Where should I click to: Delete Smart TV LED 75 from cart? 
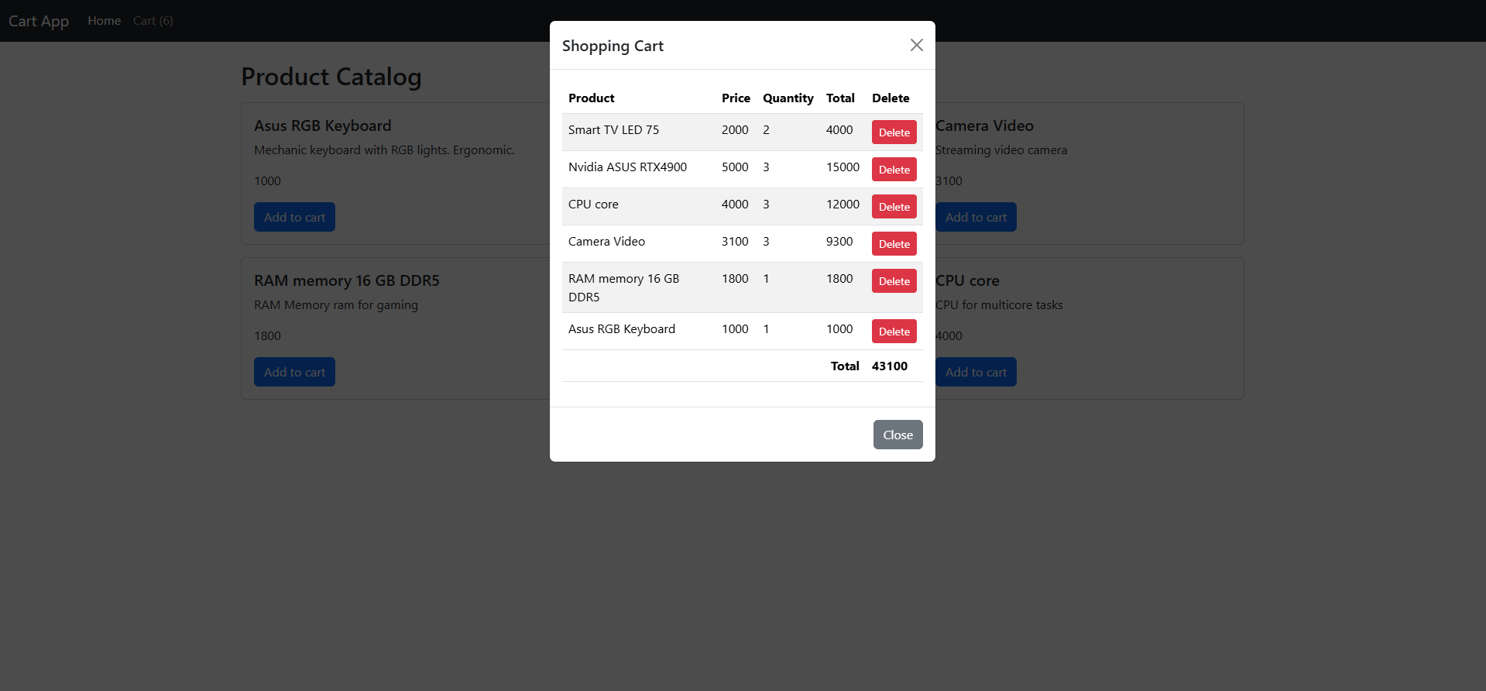point(894,132)
